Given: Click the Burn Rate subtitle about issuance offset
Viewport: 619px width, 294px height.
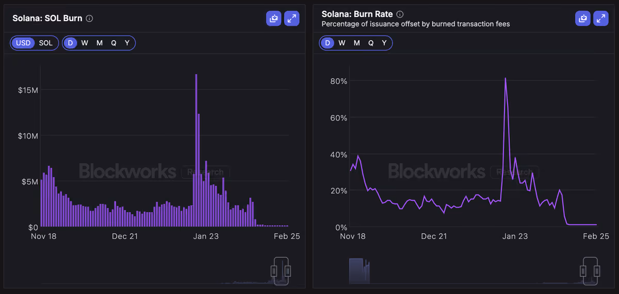Looking at the screenshot, I should coord(416,24).
